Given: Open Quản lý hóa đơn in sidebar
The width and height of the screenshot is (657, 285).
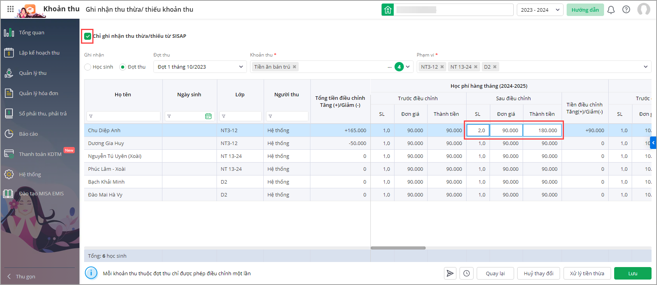Looking at the screenshot, I should (x=39, y=93).
